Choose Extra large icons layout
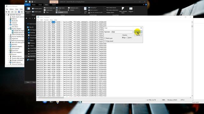The width and height of the screenshot is (204, 114). pos(50,8)
